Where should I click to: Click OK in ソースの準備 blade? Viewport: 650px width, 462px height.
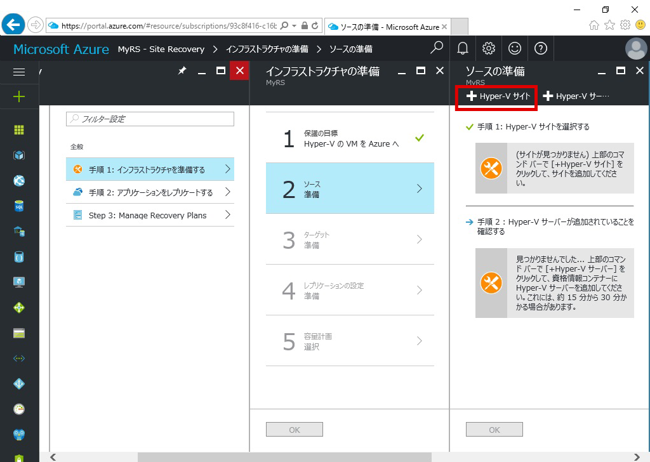point(494,430)
